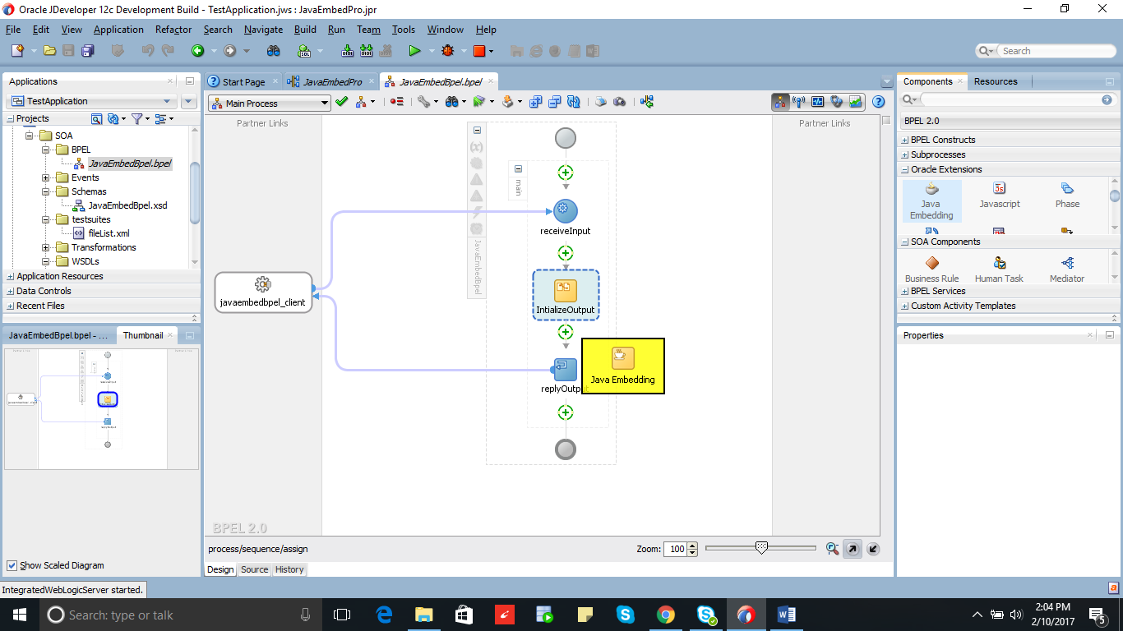Click the replyOutput activity node
Image resolution: width=1123 pixels, height=631 pixels.
pyautogui.click(x=565, y=370)
